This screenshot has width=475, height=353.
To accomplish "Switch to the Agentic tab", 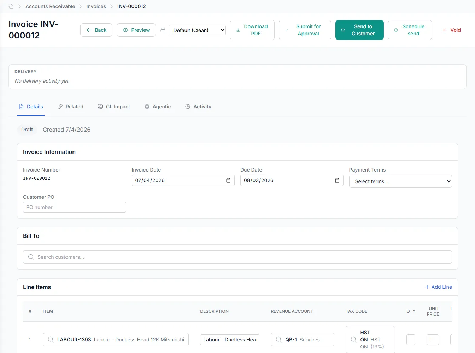I will (158, 107).
